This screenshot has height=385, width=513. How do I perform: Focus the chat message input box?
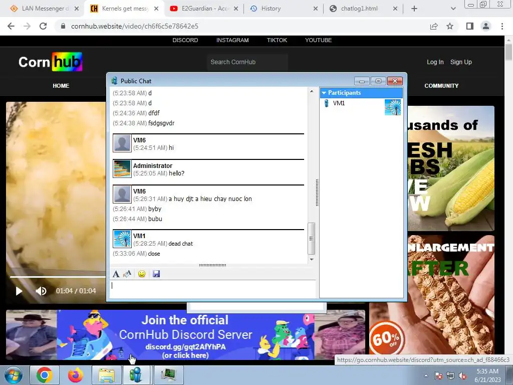pyautogui.click(x=212, y=288)
